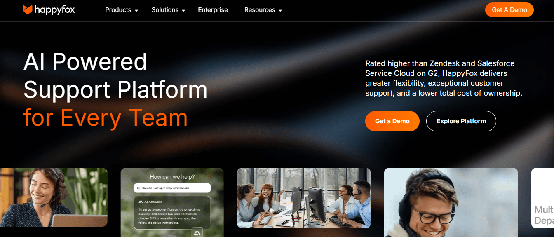
Task: Expand the Resources dropdown arrow
Action: point(280,10)
